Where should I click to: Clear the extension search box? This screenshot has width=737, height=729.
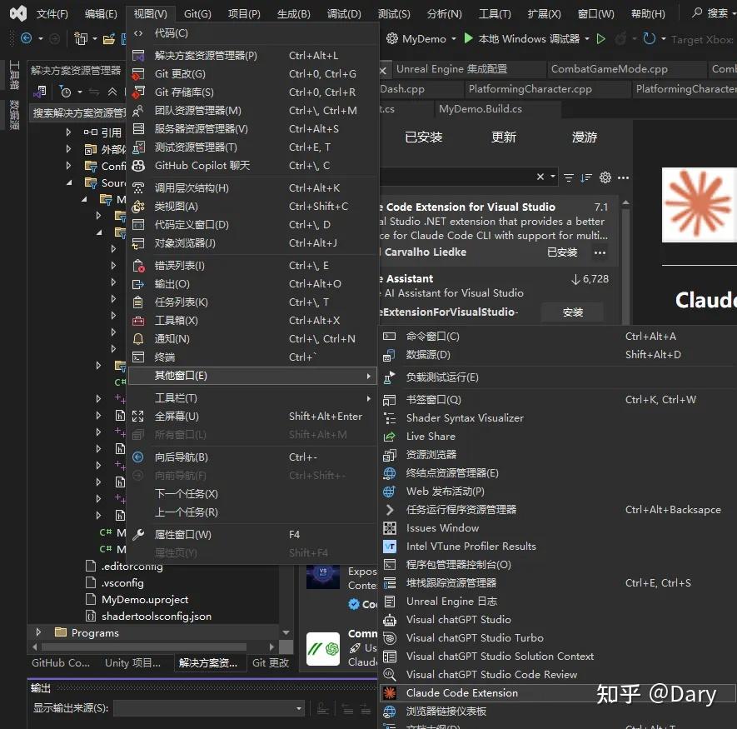point(540,177)
